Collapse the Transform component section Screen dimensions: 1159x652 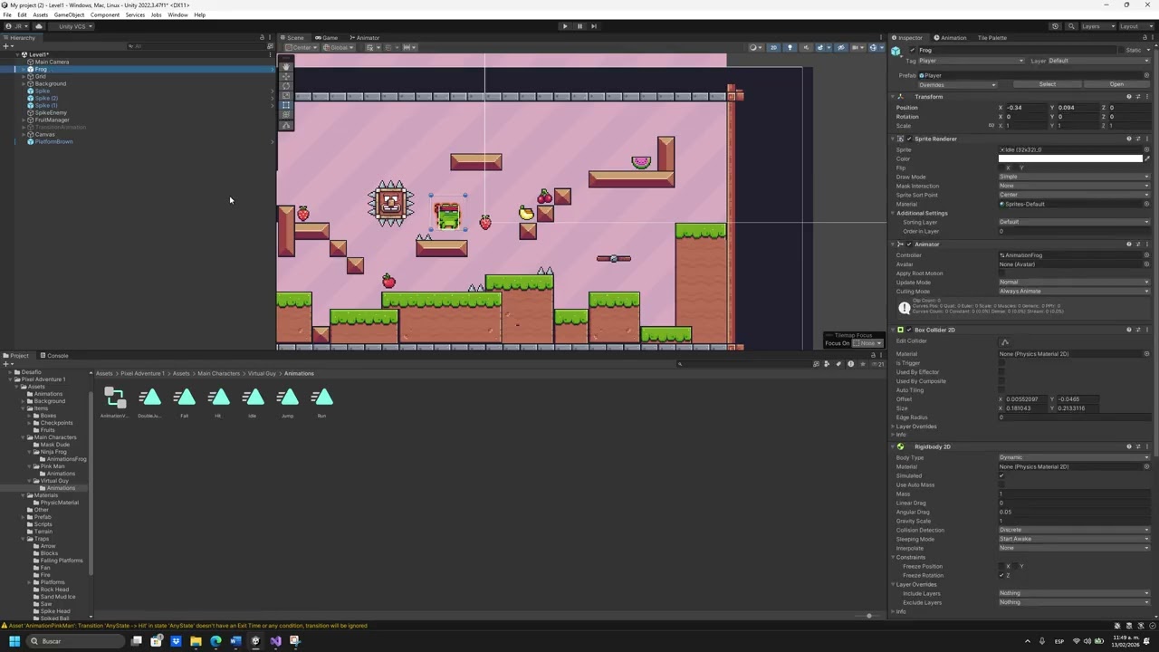click(x=894, y=97)
